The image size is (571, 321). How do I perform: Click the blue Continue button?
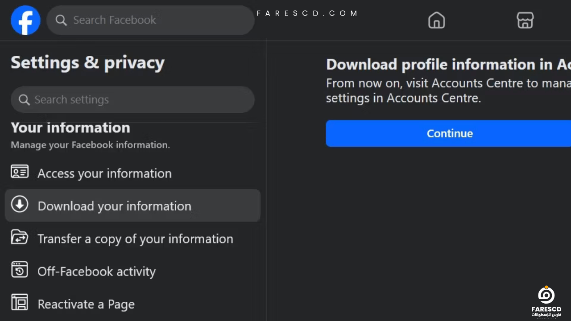(448, 133)
